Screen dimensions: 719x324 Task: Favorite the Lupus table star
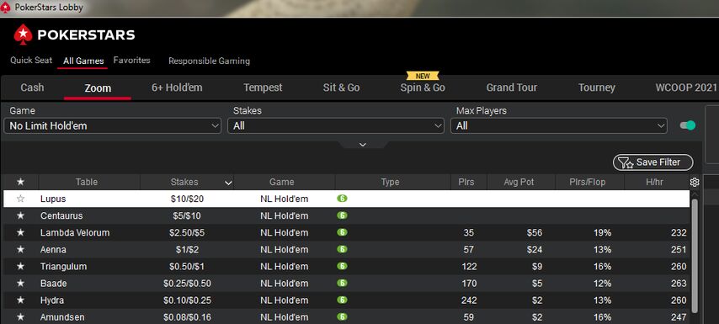(x=20, y=199)
